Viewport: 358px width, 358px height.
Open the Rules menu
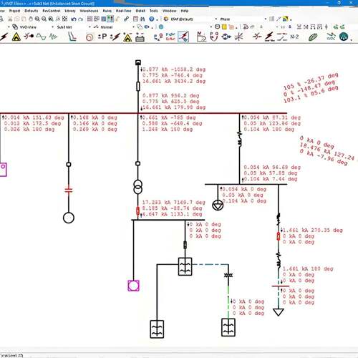pyautogui.click(x=107, y=11)
